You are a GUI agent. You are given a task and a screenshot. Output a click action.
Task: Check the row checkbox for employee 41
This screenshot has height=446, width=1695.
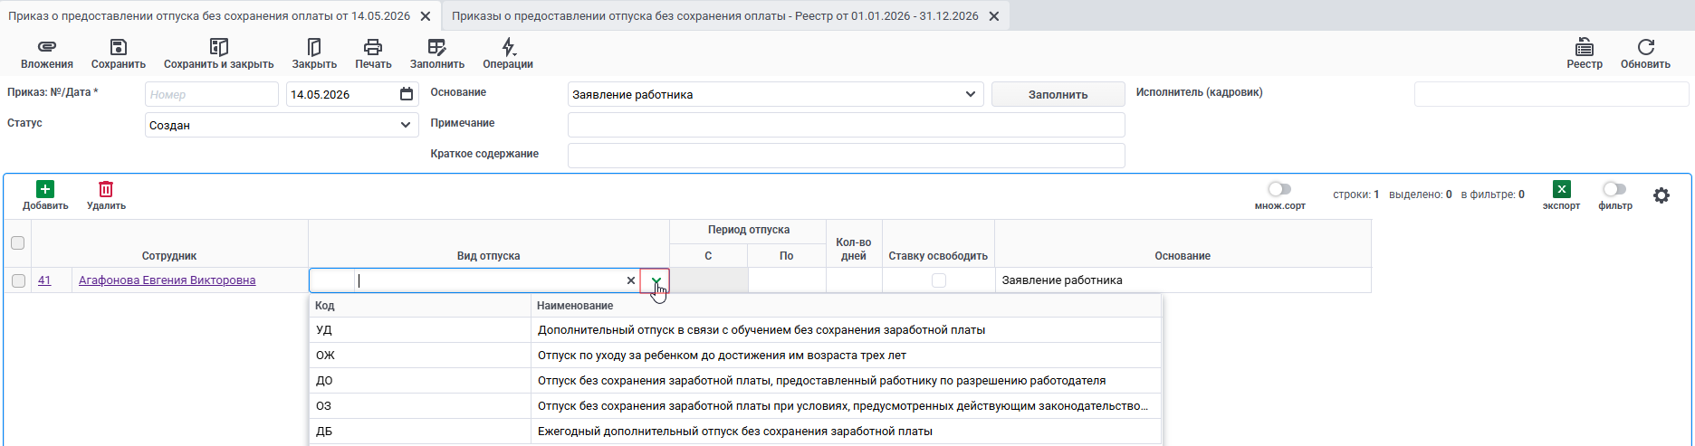pos(18,280)
